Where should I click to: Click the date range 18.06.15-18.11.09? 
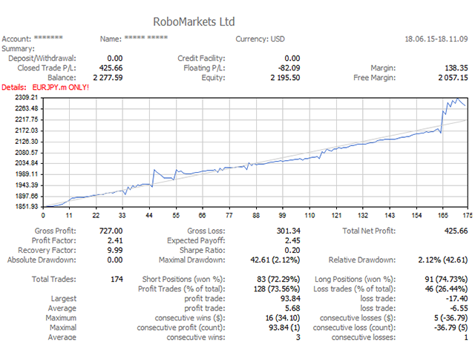[x=436, y=39]
